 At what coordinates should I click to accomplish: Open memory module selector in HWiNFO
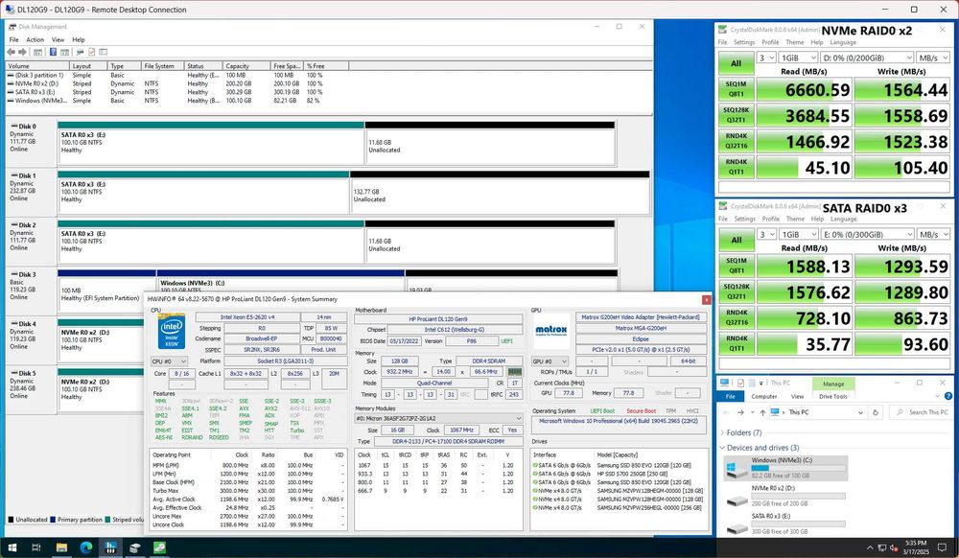click(x=438, y=419)
